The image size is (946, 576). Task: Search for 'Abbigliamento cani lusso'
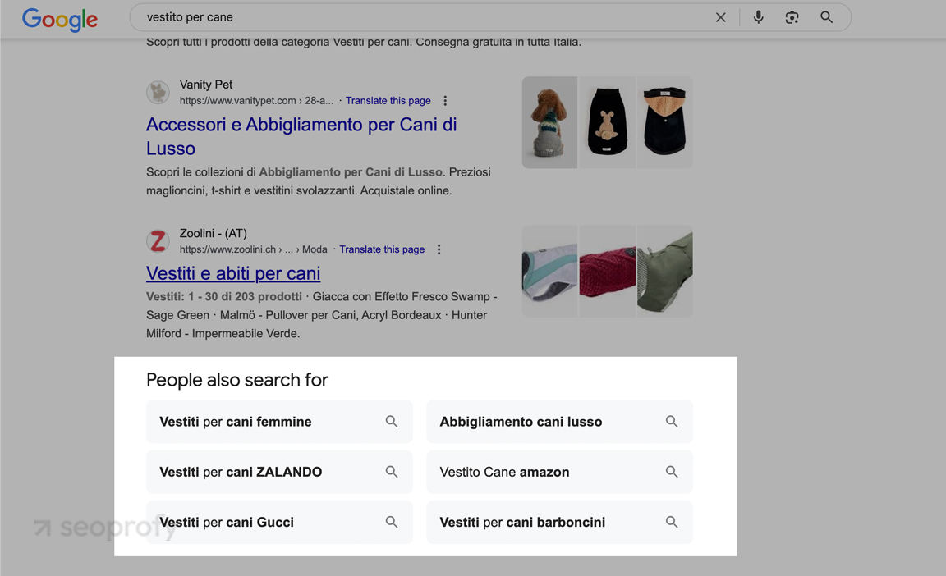559,422
